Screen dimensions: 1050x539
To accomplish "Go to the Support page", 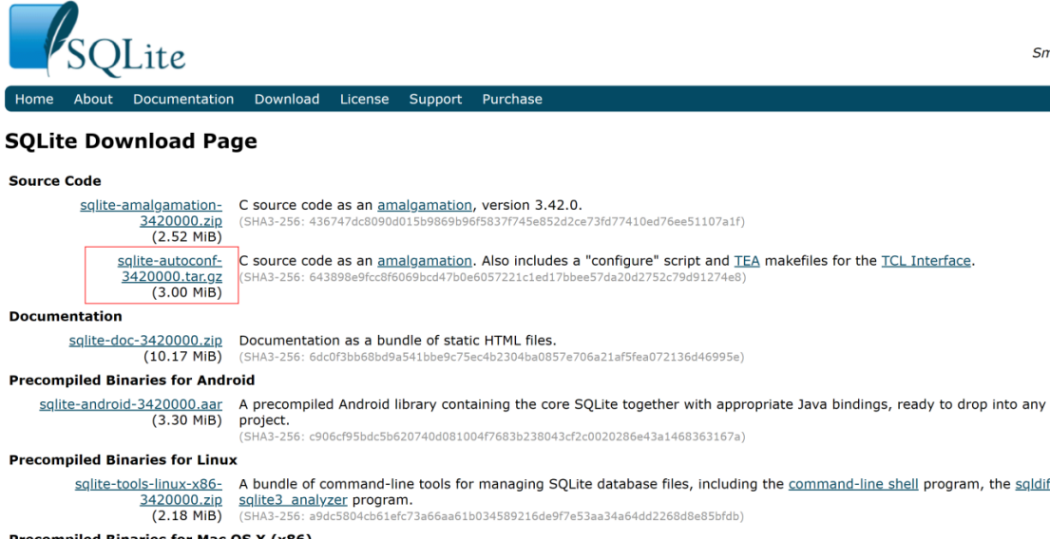I will click(435, 99).
